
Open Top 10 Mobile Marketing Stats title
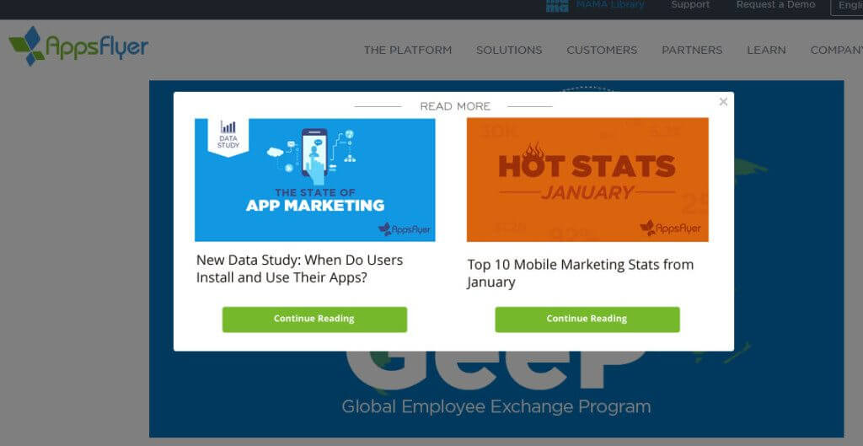[580, 272]
